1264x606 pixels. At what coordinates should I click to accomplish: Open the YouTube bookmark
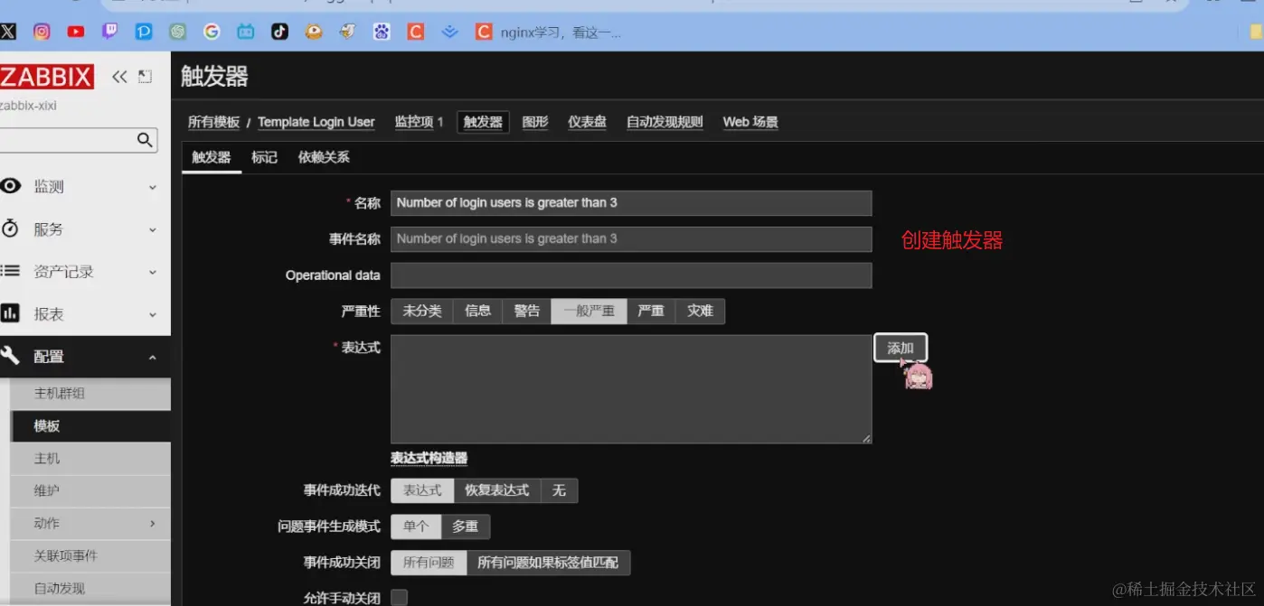coord(76,32)
